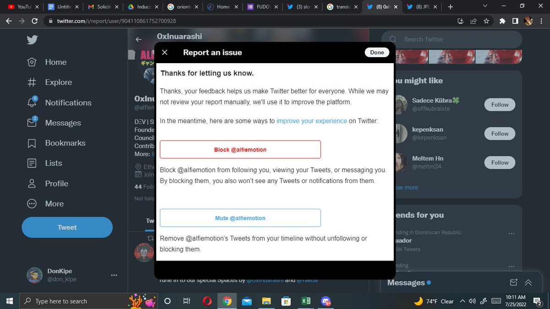Share this page via address bar icon

pos(473,21)
